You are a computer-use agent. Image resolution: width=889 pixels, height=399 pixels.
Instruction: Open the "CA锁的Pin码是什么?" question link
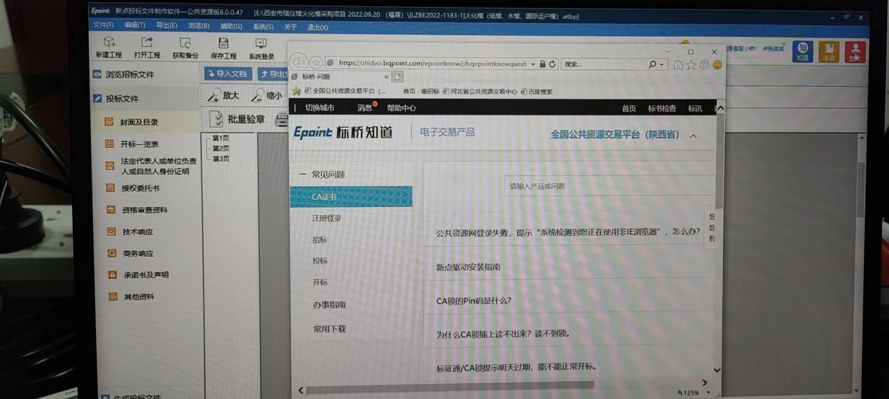coord(474,300)
